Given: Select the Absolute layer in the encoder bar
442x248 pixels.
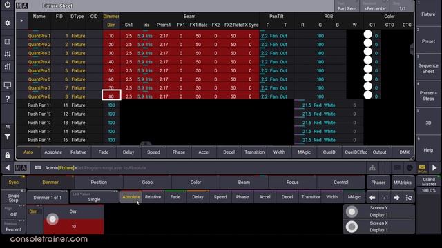Looking at the screenshot, I should [131, 197].
